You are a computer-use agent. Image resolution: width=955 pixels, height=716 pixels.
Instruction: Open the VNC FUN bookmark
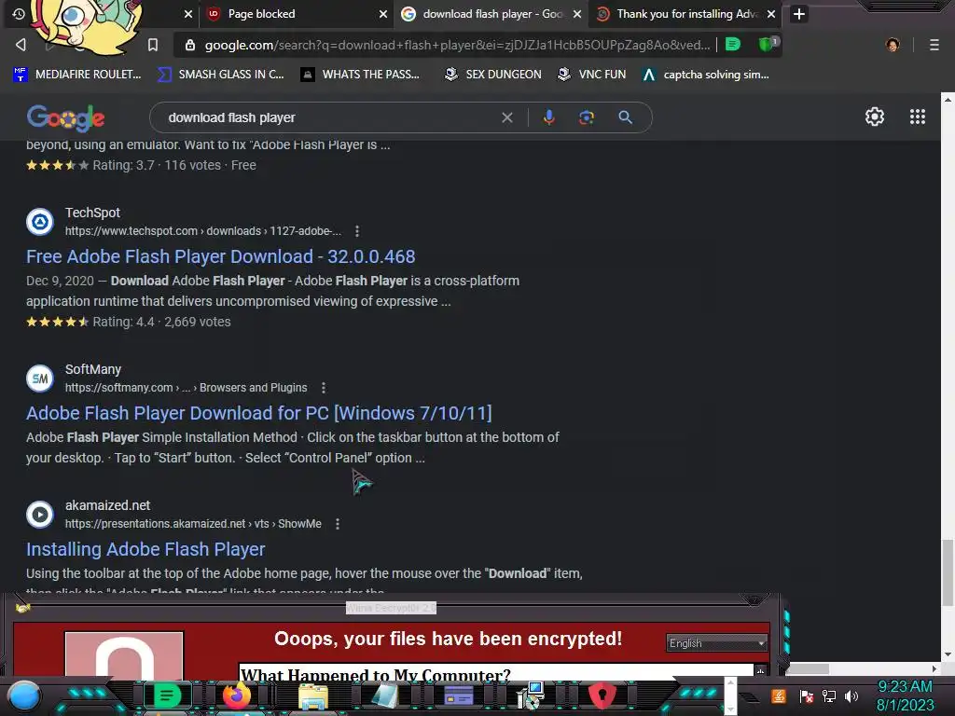[592, 75]
